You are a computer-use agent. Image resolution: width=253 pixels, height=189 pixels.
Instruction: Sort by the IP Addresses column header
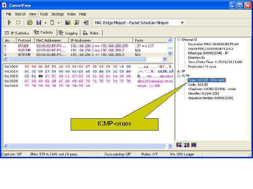(x=101, y=40)
